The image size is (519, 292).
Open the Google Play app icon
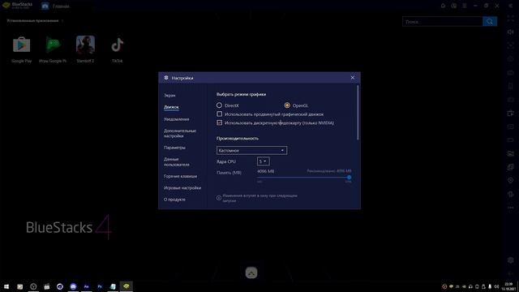[x=22, y=45]
